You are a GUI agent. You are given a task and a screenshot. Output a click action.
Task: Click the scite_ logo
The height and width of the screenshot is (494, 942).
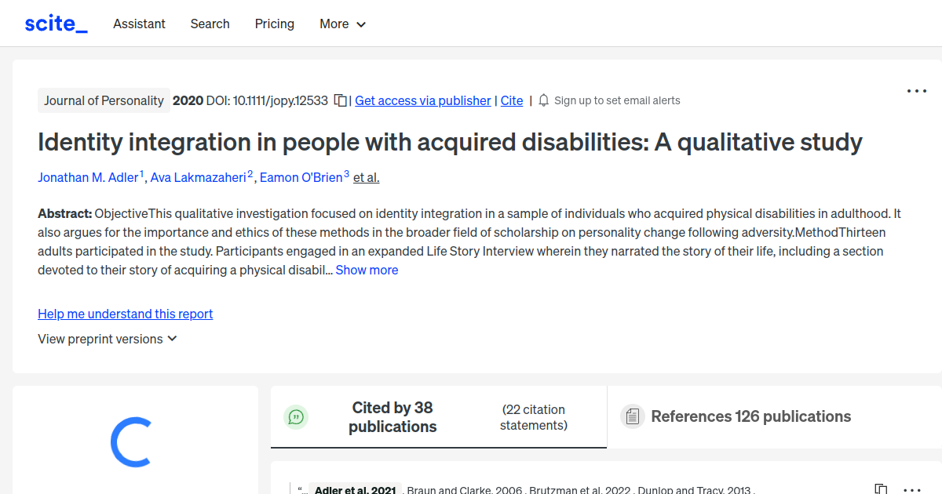pos(55,23)
